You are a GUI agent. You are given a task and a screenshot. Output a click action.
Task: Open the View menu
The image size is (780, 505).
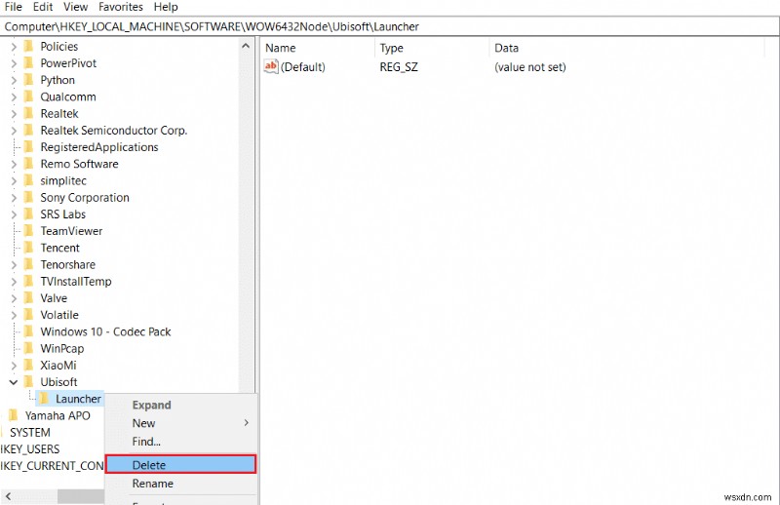(76, 7)
